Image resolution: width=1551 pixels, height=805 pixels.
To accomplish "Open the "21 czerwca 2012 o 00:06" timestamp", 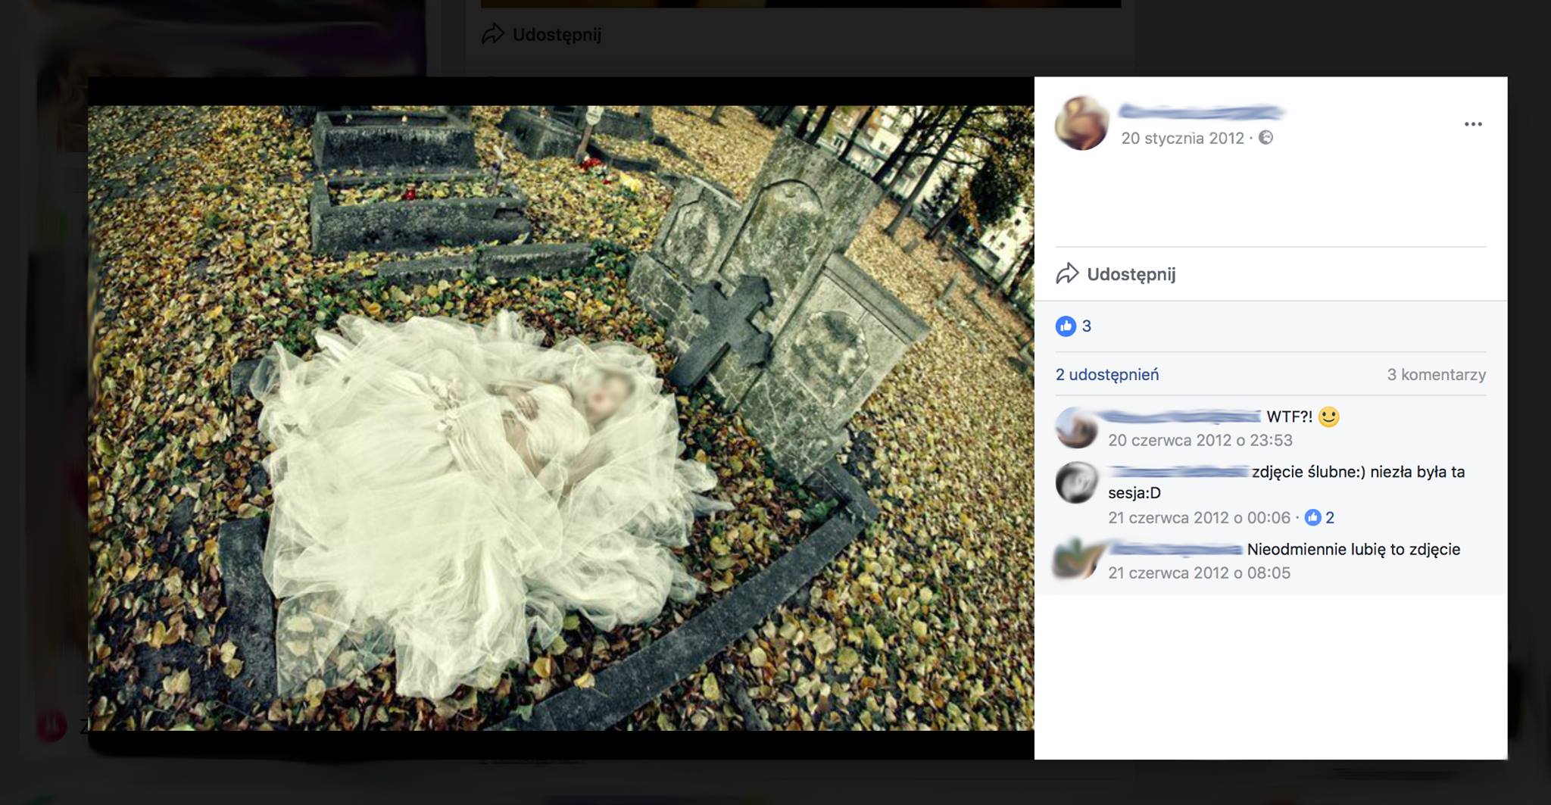I will 1199,518.
